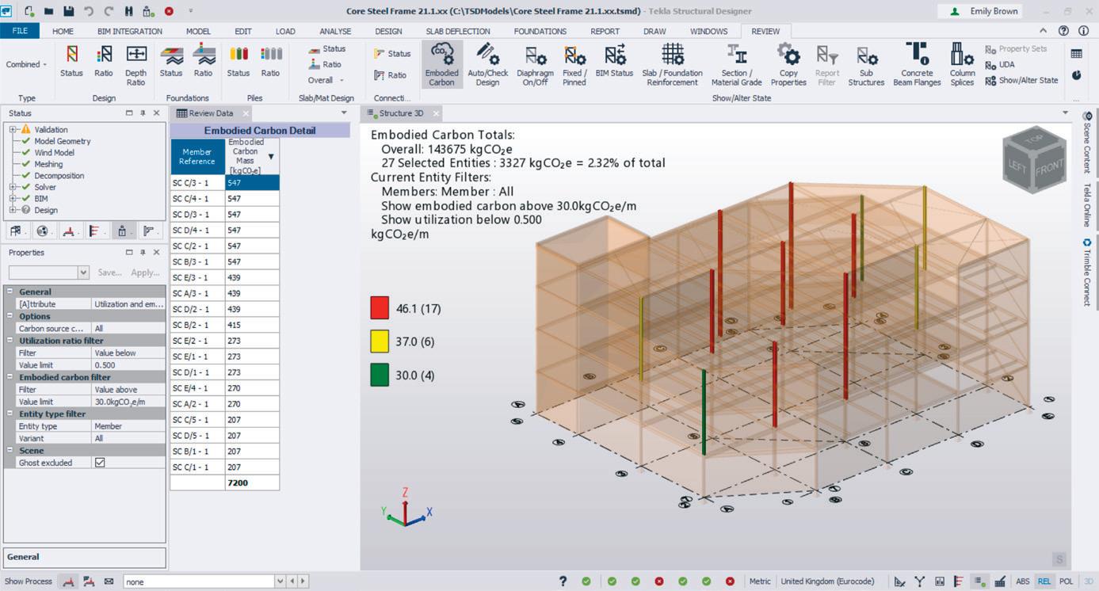Image resolution: width=1099 pixels, height=591 pixels.
Task: Select the Depth Ratio review tool
Action: pos(136,65)
